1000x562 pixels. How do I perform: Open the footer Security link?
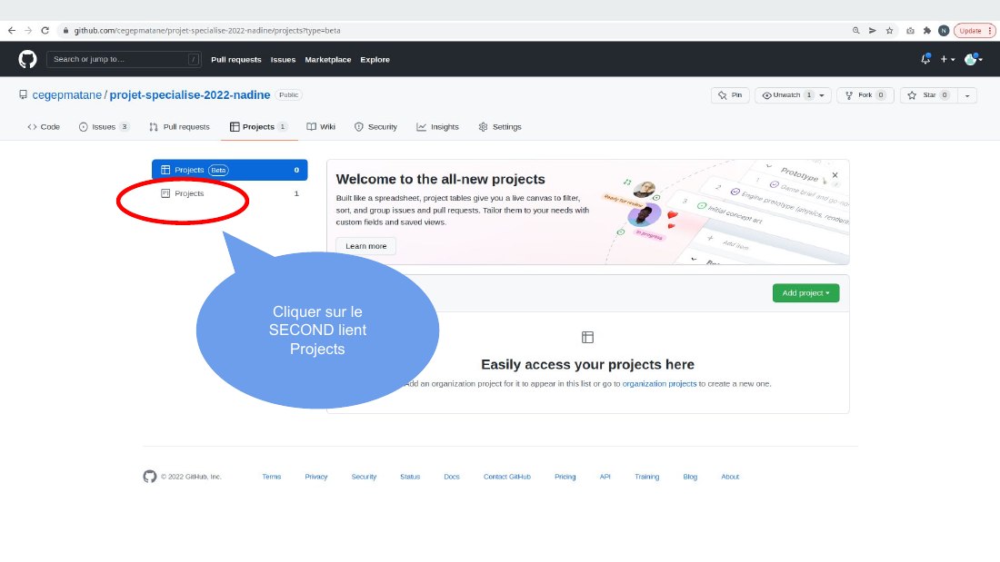[x=365, y=477]
